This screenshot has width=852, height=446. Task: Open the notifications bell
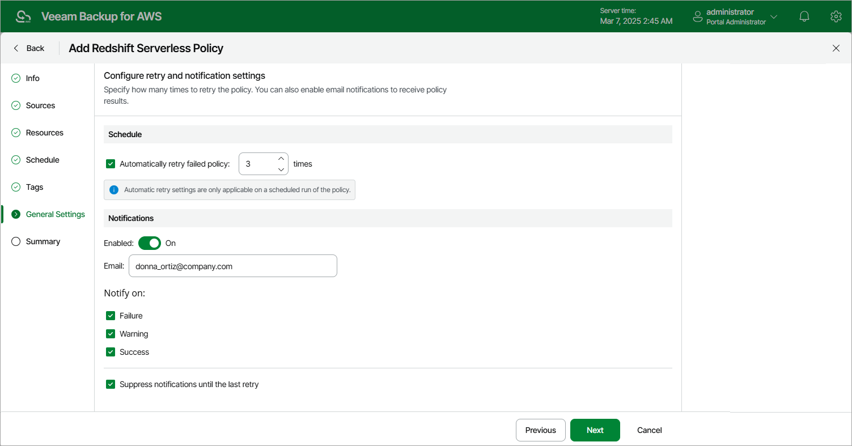(804, 16)
